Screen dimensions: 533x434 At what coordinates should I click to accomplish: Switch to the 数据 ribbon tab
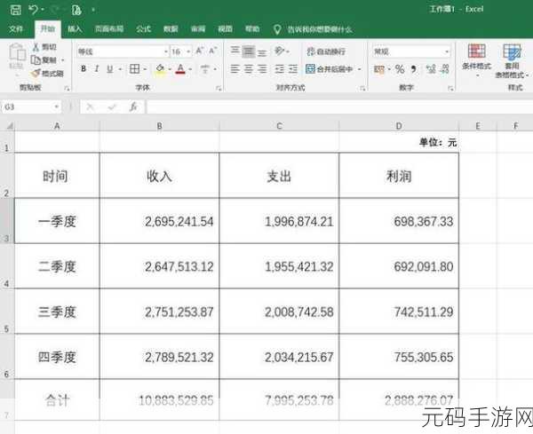171,29
